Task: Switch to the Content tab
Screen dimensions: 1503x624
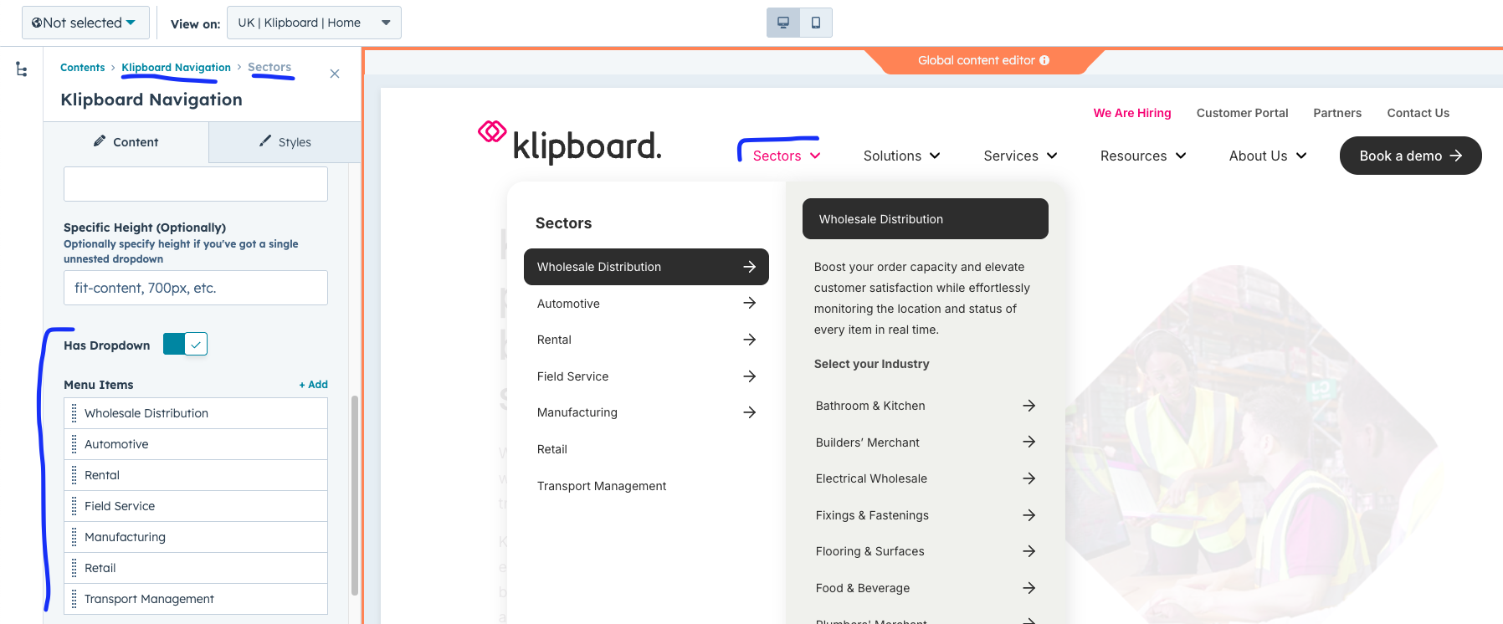Action: (126, 142)
